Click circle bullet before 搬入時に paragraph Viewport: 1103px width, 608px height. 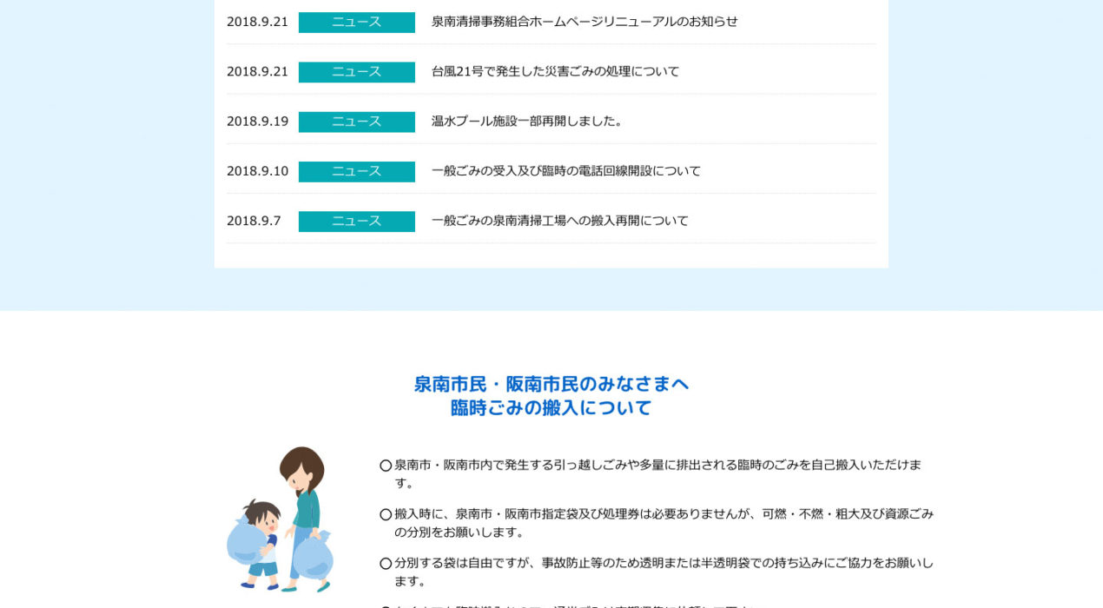[386, 514]
